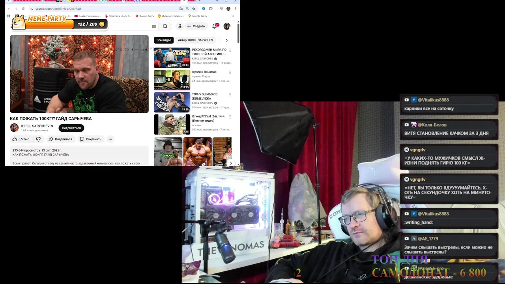Viewport: 505px width, 284px height.
Task: Open the 'Фрэглы Ваномас' video thumbnail
Action: pos(172,80)
